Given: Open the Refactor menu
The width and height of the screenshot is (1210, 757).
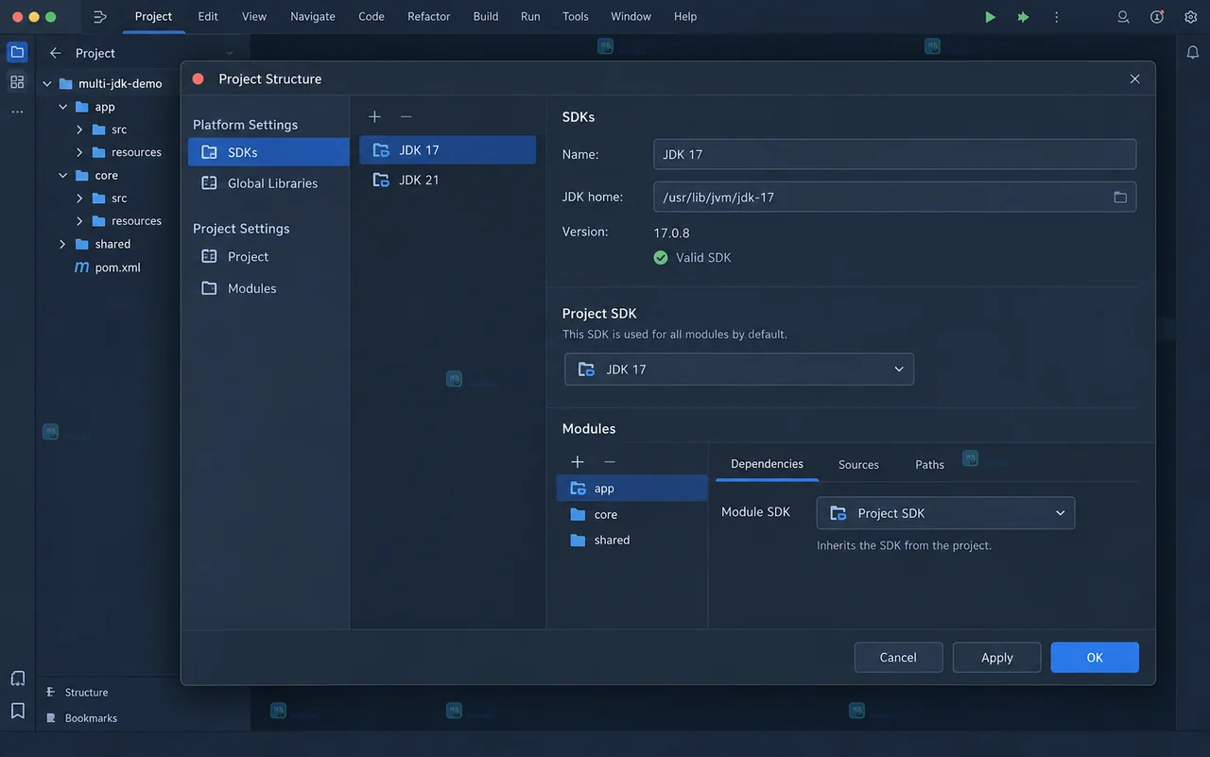Looking at the screenshot, I should click(x=428, y=16).
